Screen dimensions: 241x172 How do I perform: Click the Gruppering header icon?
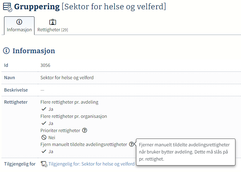click(x=7, y=7)
